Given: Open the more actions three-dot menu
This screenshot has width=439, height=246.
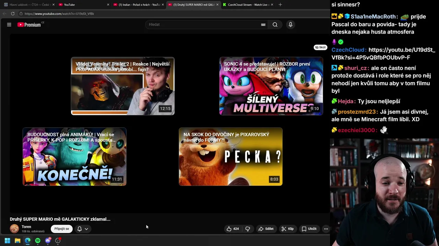Looking at the screenshot, I should click(x=326, y=229).
